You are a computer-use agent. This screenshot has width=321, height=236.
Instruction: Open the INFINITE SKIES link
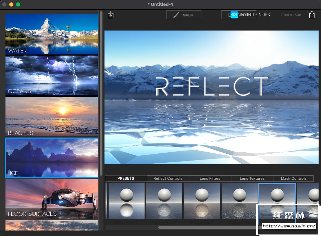coord(255,14)
